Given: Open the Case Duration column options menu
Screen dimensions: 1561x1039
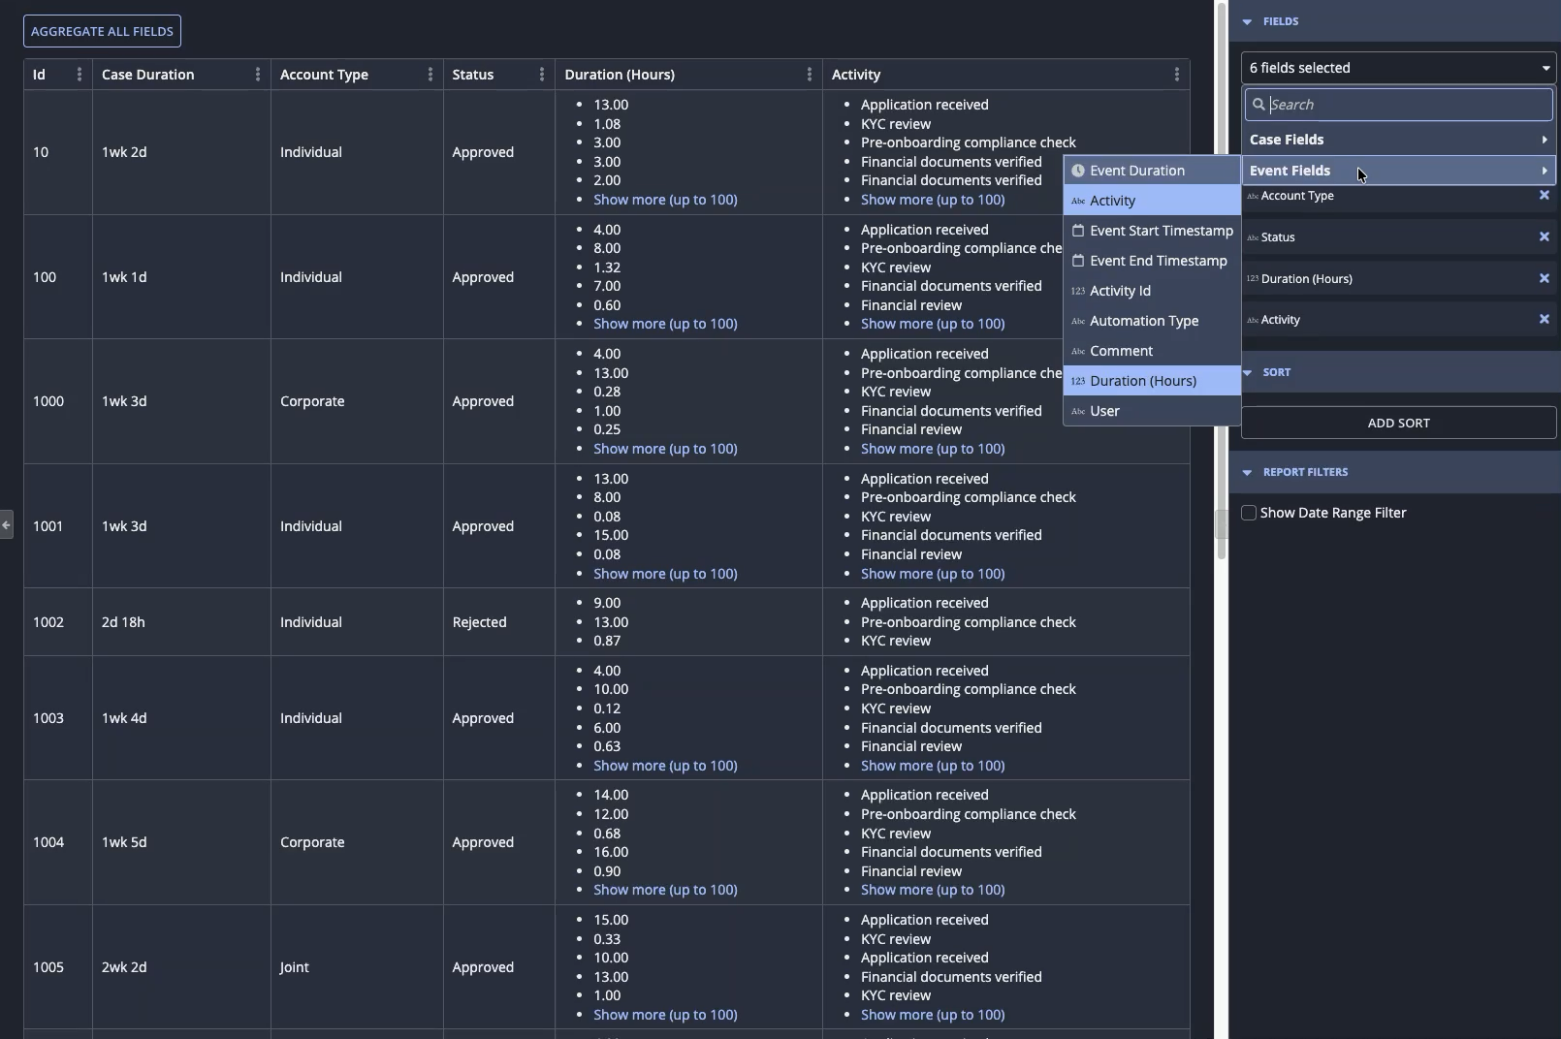Looking at the screenshot, I should click(258, 75).
